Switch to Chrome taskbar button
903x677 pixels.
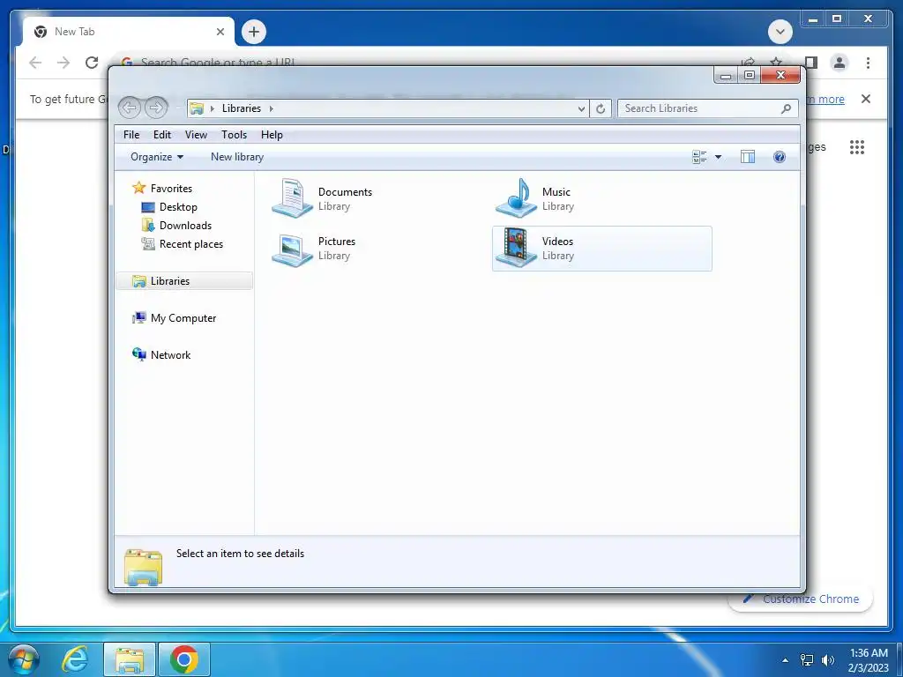point(184,659)
